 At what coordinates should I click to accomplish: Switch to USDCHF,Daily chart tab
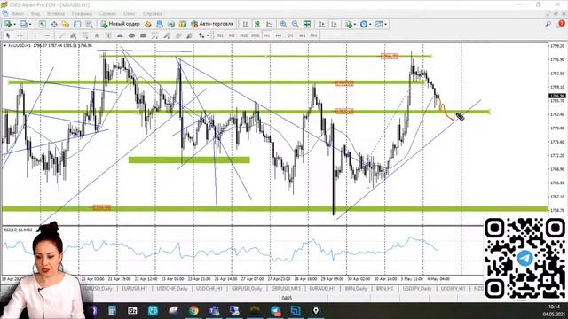172,289
